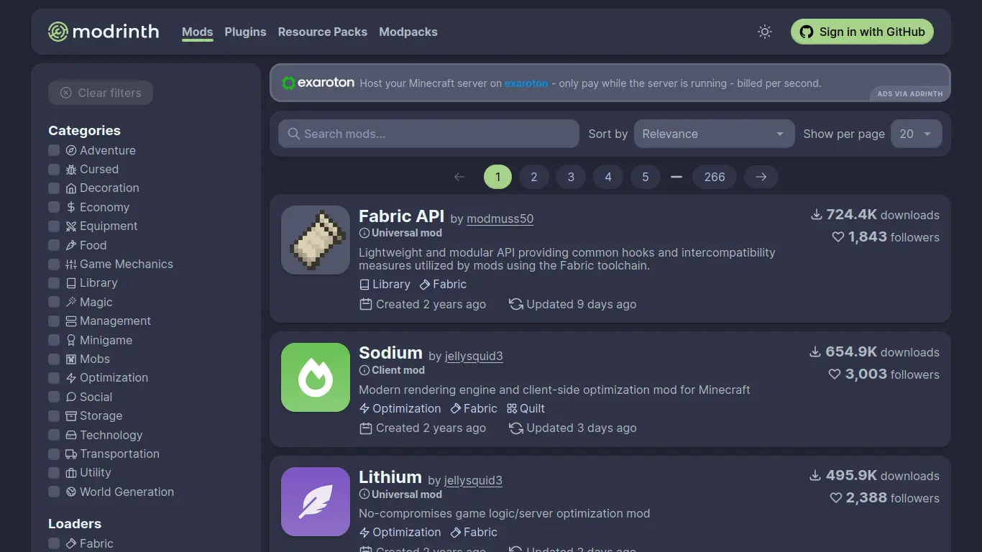Screen dimensions: 982x552
Task: Click the Library tag on Fabric API
Action: coord(385,284)
